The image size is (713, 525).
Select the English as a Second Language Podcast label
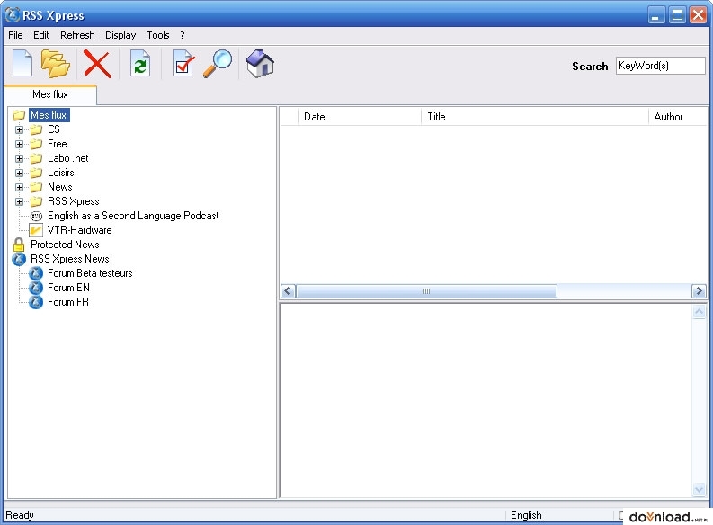click(133, 216)
